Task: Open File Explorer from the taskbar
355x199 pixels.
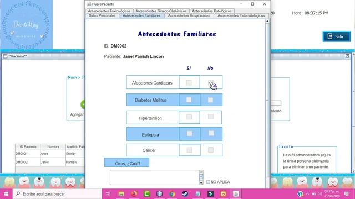Action: click(x=121, y=194)
